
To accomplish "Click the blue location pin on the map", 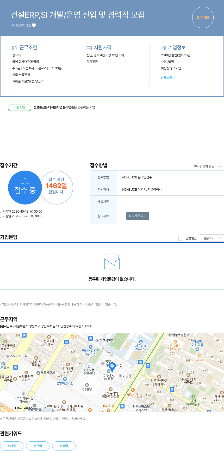I will click(112, 367).
